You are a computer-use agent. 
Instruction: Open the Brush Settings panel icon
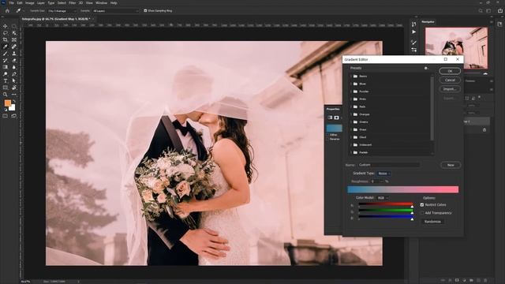click(x=413, y=42)
